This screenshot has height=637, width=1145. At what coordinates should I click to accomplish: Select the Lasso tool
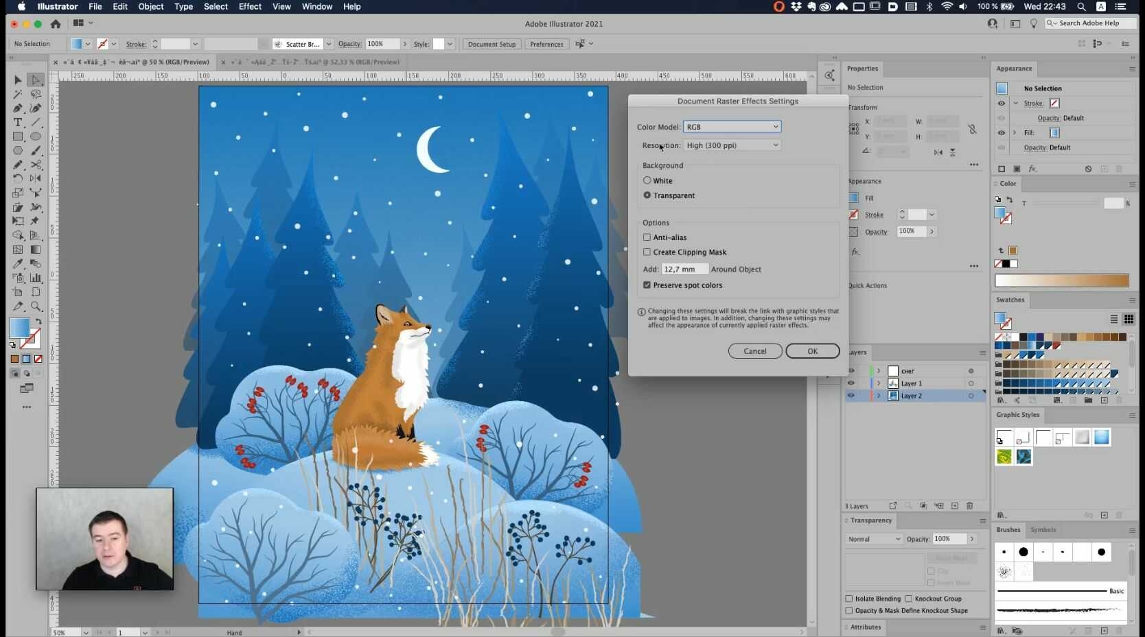[x=36, y=94]
